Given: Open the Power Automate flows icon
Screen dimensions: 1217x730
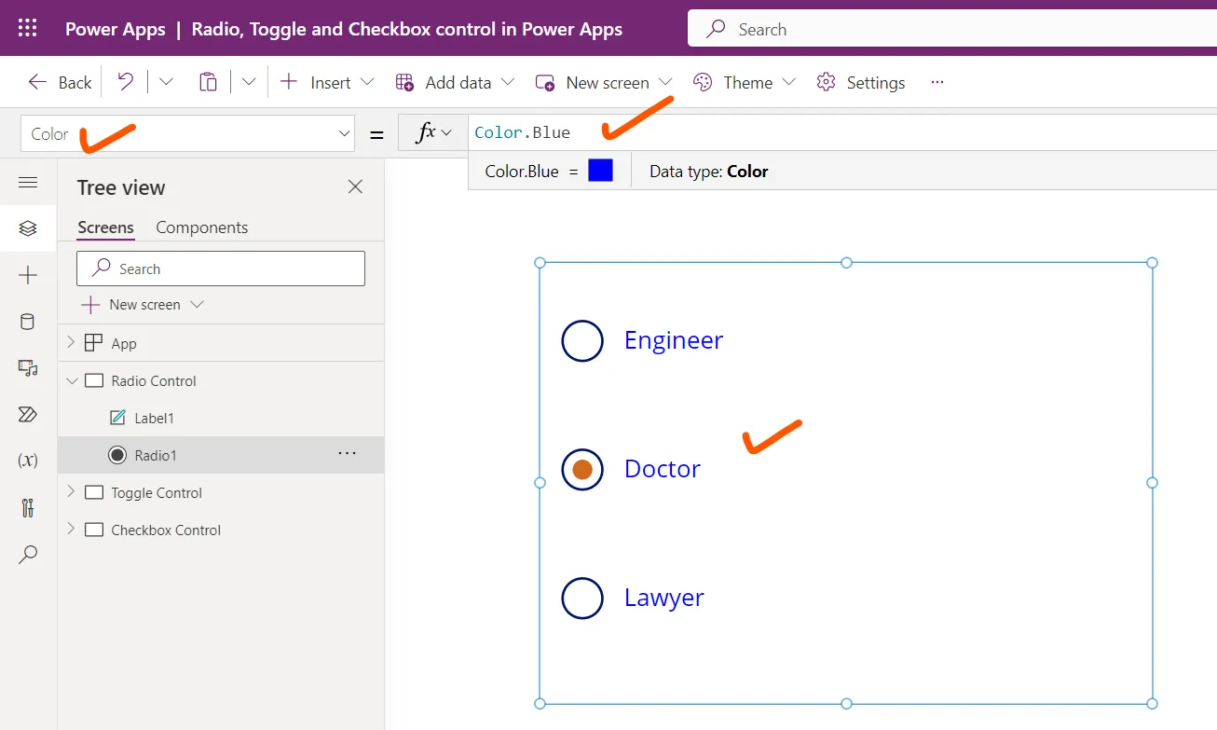Looking at the screenshot, I should coord(28,414).
